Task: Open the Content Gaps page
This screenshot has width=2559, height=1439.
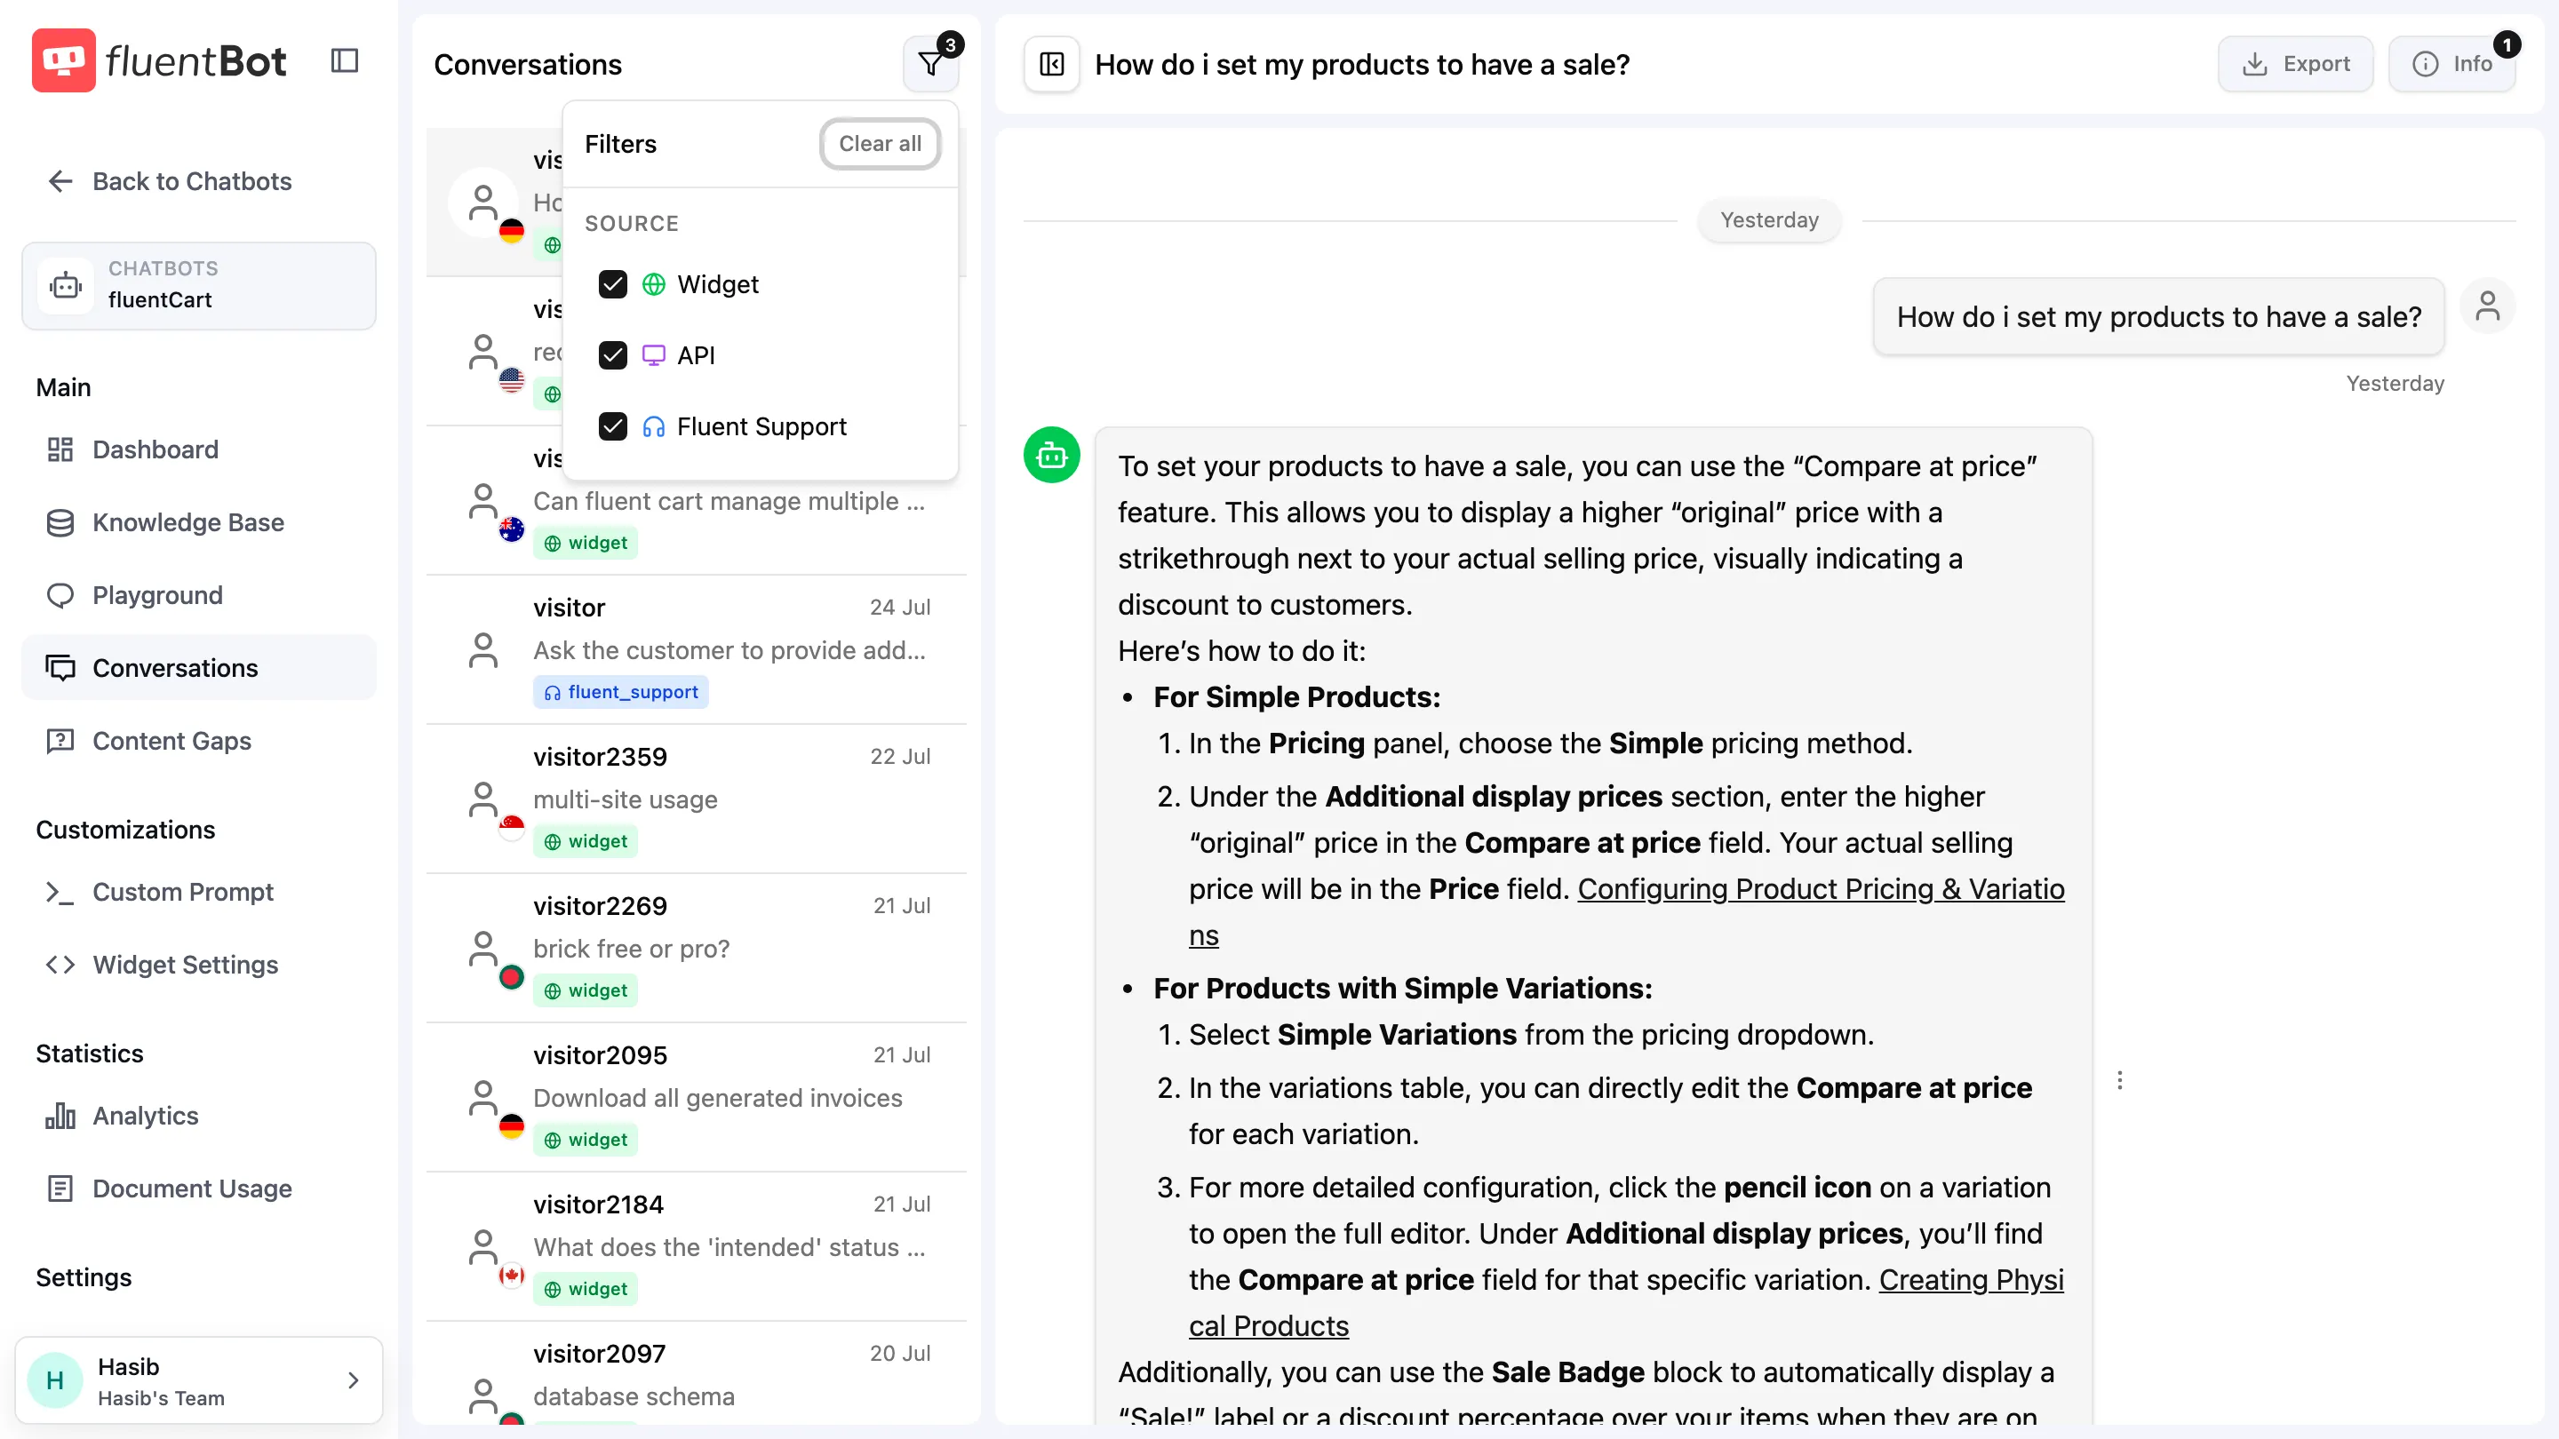Action: (199, 741)
